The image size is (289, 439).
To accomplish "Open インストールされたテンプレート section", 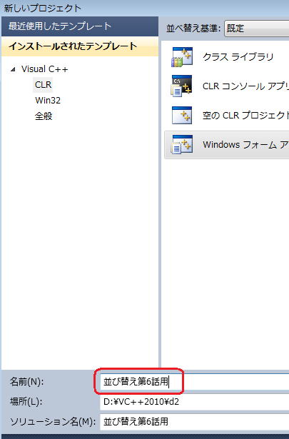I will tap(80, 46).
